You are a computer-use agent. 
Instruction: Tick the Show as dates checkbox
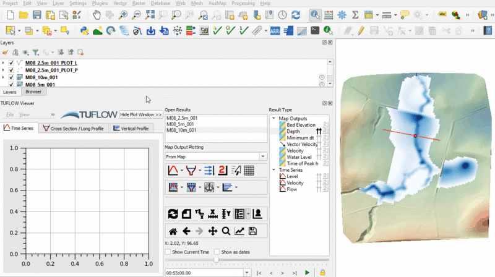point(217,252)
